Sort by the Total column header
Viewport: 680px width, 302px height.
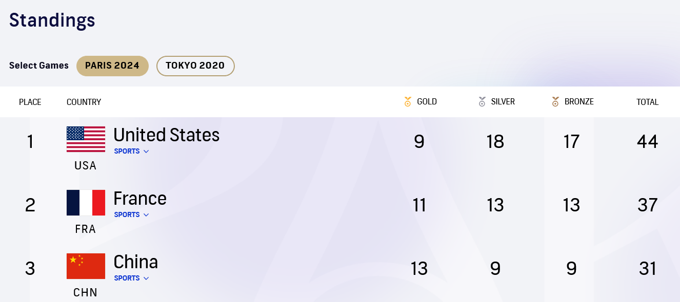(647, 102)
